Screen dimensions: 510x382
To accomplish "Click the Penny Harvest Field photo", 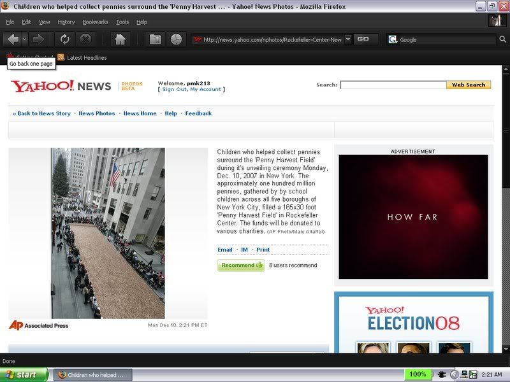I will click(x=108, y=233).
